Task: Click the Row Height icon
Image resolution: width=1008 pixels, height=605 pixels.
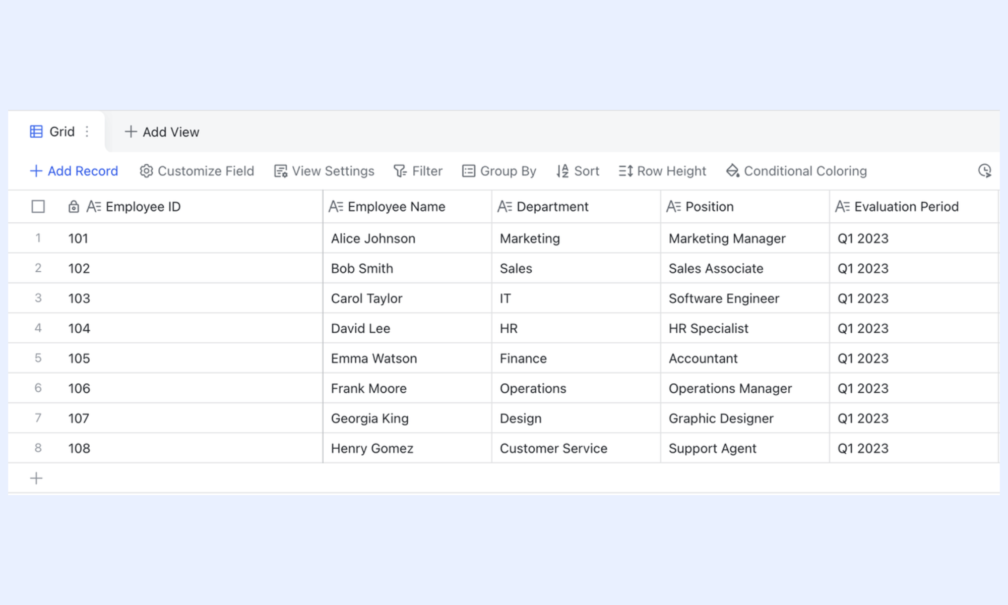Action: [625, 171]
